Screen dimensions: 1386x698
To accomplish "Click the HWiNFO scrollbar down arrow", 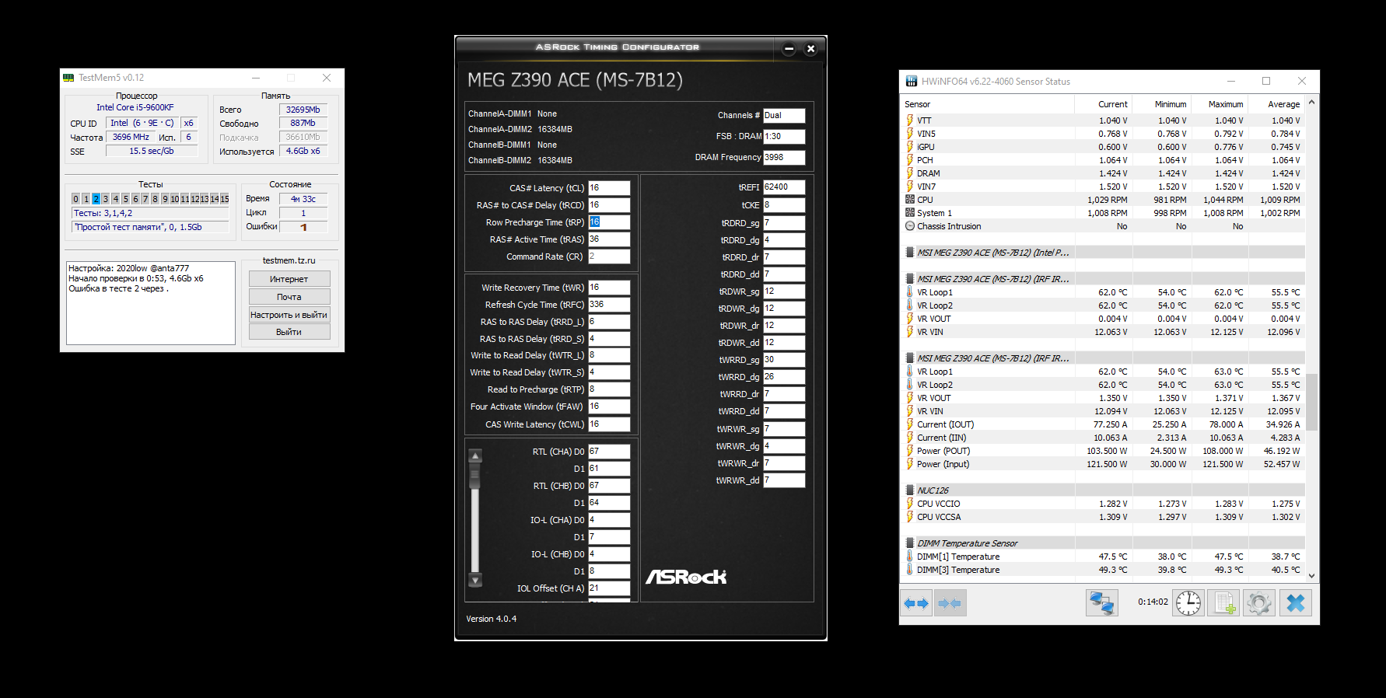I will (1311, 576).
